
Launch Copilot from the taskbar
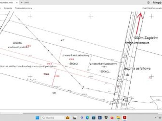pos(81,117)
